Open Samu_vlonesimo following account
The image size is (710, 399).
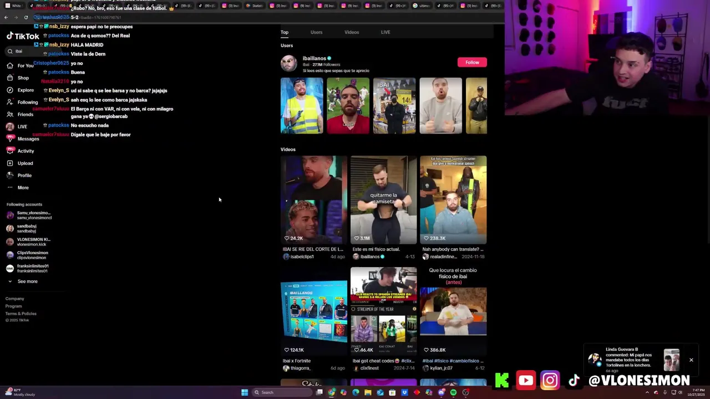tap(29, 215)
